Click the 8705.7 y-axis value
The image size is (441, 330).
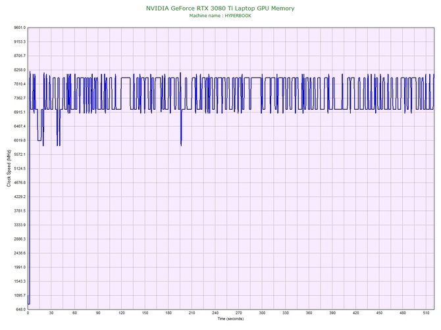click(x=20, y=56)
